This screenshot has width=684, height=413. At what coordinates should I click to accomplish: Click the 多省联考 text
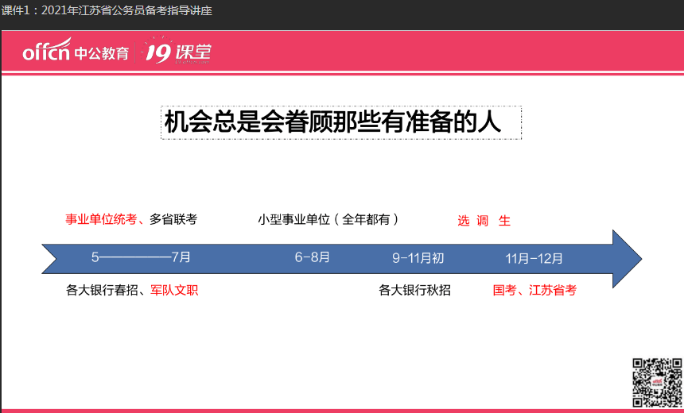[173, 220]
